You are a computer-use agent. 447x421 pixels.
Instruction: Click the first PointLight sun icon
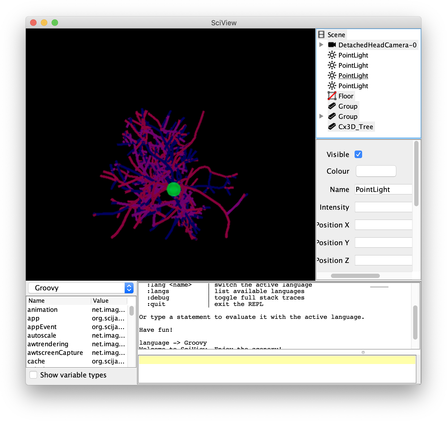(x=332, y=55)
